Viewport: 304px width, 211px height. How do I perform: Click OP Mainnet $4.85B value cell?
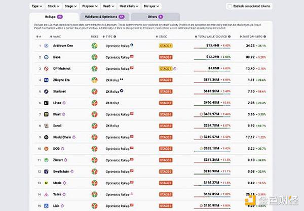[x=214, y=68]
